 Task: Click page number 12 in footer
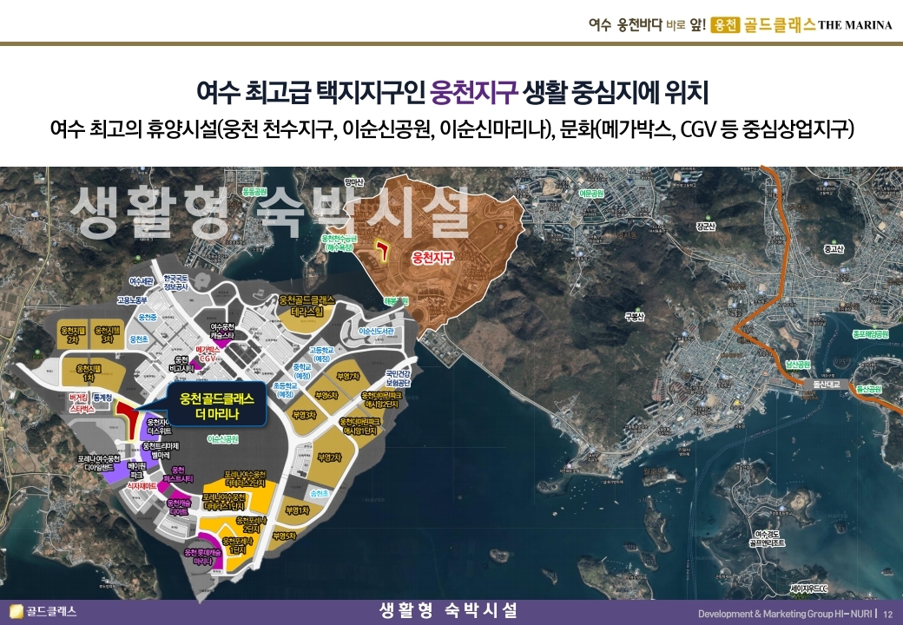coord(889,614)
